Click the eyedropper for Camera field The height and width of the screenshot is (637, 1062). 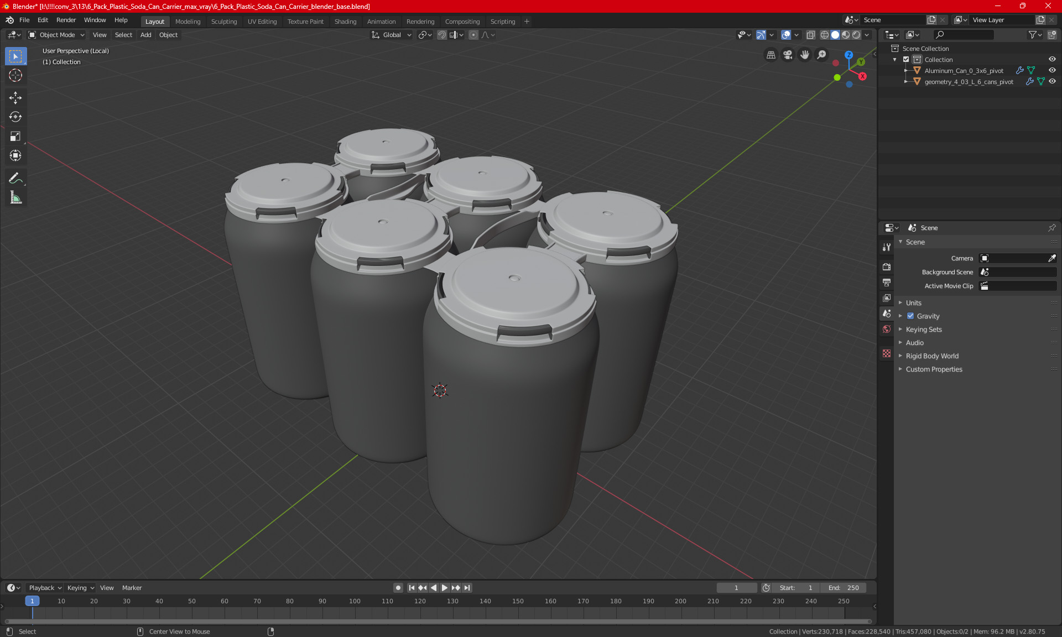click(x=1051, y=258)
